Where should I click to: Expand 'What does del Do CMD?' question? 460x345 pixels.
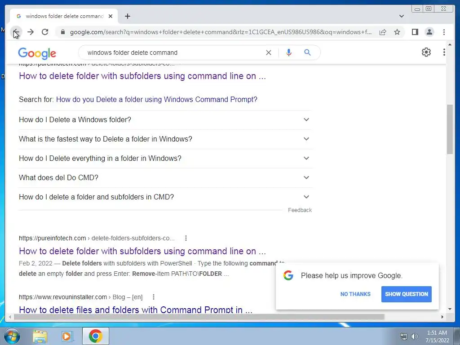click(x=165, y=178)
